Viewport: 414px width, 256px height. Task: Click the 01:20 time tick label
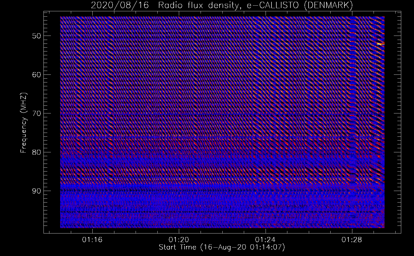coord(179,240)
